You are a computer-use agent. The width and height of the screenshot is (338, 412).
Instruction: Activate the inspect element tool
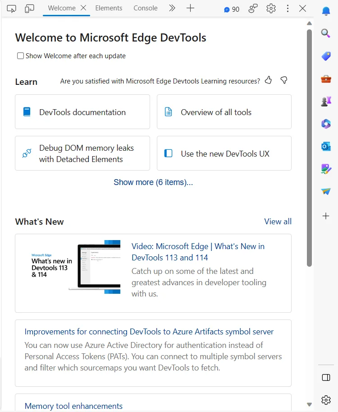pos(11,9)
